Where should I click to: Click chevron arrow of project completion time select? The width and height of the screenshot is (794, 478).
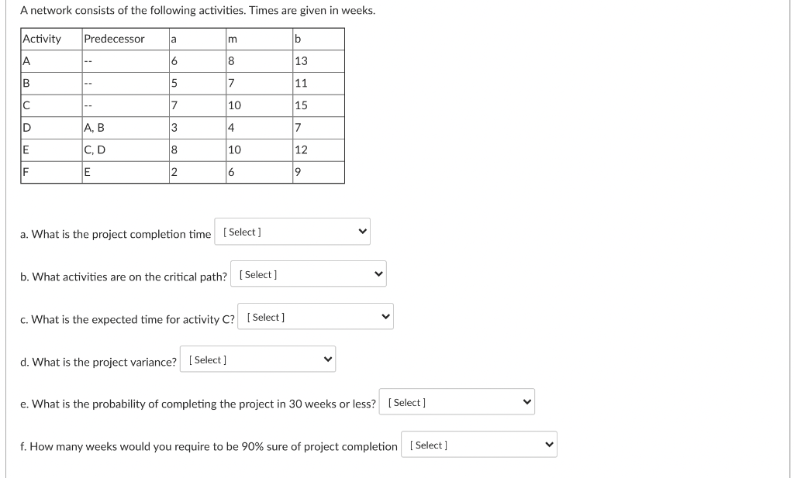[363, 232]
